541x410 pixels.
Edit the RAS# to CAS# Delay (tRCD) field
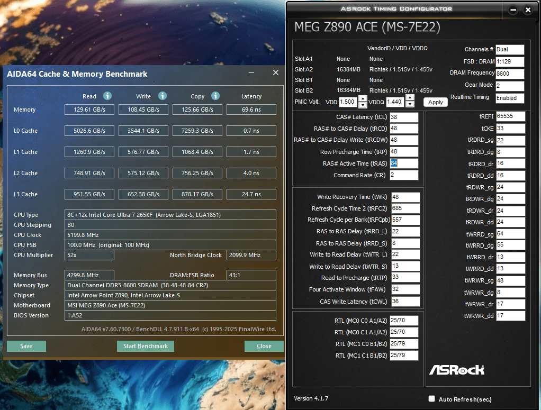404,129
